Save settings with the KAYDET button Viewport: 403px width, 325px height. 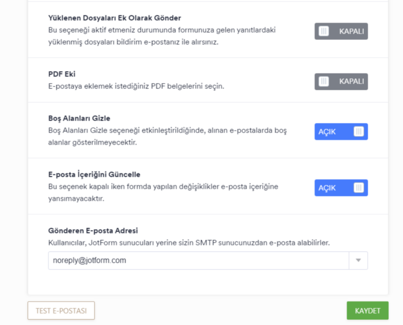[x=367, y=311]
